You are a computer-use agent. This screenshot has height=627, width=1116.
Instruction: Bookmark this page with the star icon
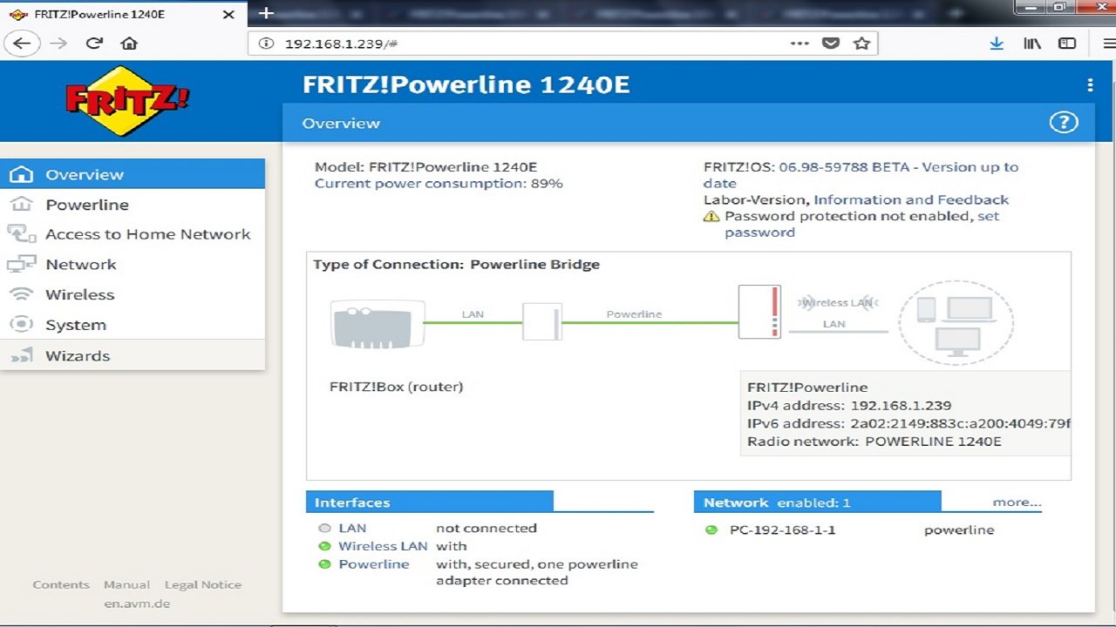click(x=861, y=44)
